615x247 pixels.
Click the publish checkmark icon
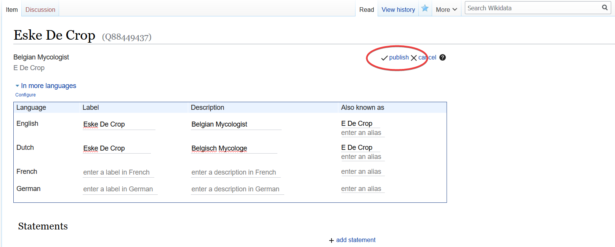click(384, 58)
